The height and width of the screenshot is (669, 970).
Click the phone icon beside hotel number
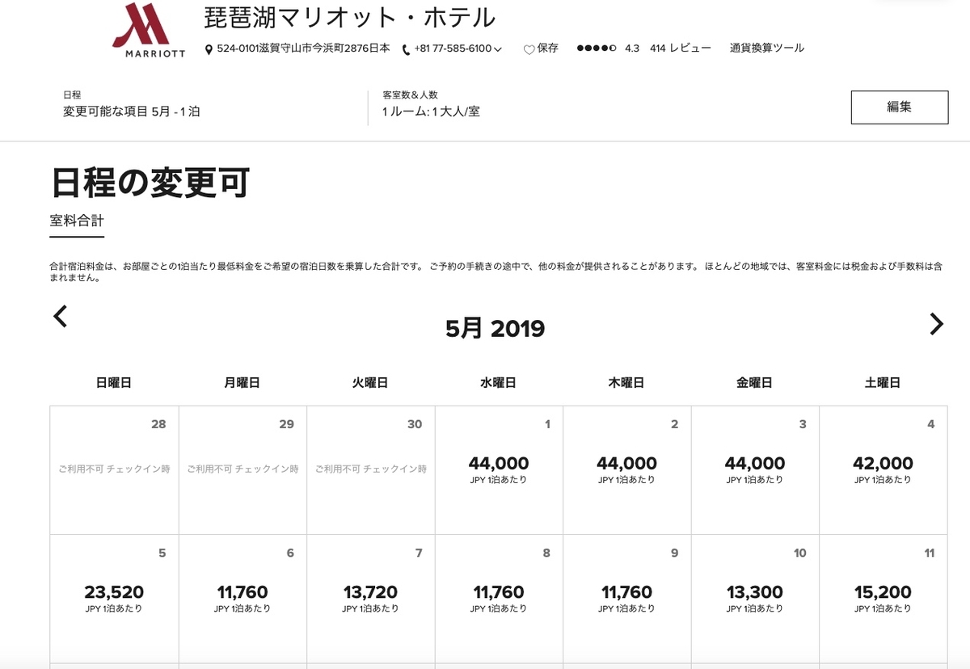[407, 49]
